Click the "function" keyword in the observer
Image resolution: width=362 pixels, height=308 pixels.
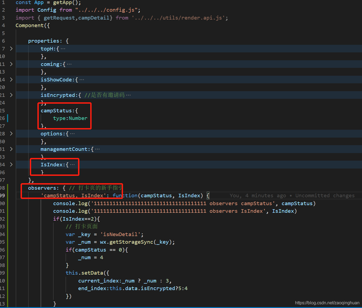[125, 196]
